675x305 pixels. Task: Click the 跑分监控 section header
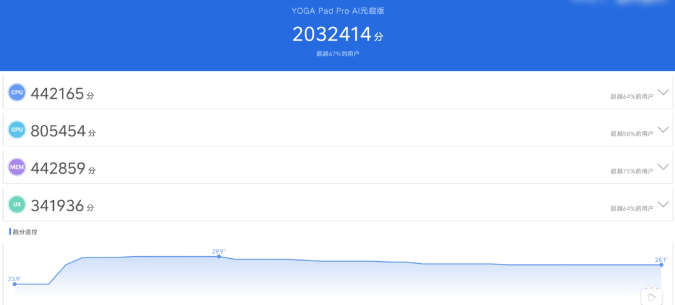pyautogui.click(x=24, y=232)
